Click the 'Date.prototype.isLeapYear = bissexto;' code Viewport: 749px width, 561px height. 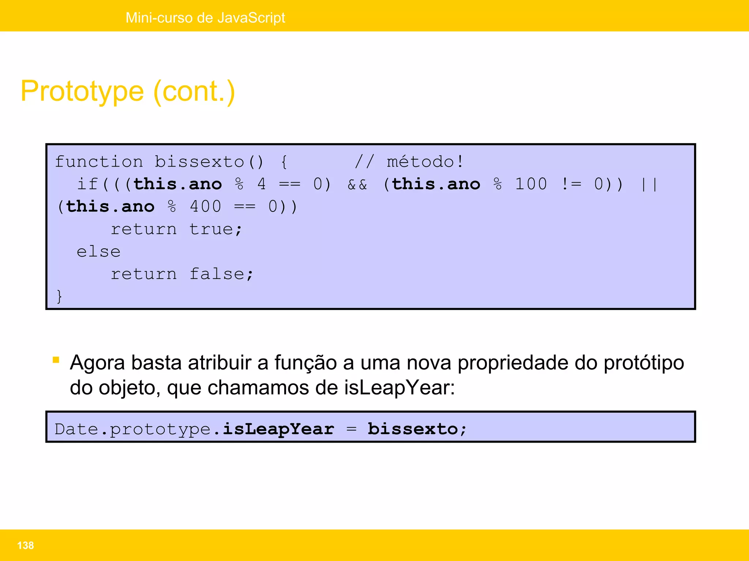(261, 429)
